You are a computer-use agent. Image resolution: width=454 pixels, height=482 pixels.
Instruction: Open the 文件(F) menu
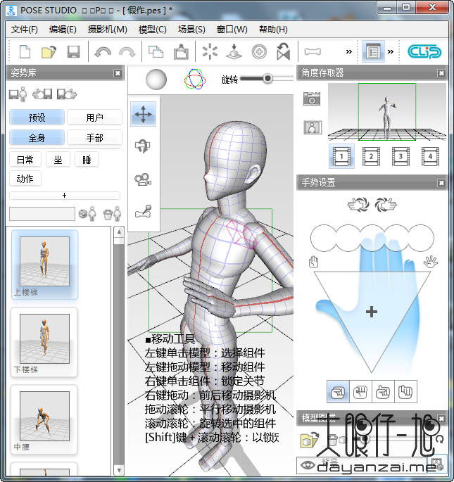(x=25, y=30)
